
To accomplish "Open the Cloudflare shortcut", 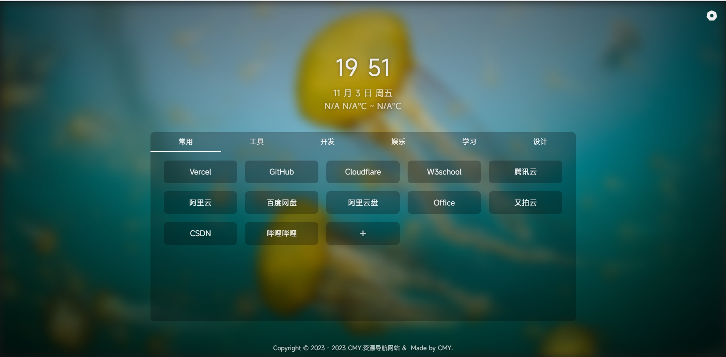I will tap(363, 172).
